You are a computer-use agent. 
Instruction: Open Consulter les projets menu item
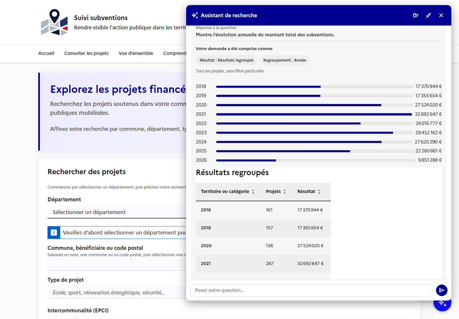86,53
